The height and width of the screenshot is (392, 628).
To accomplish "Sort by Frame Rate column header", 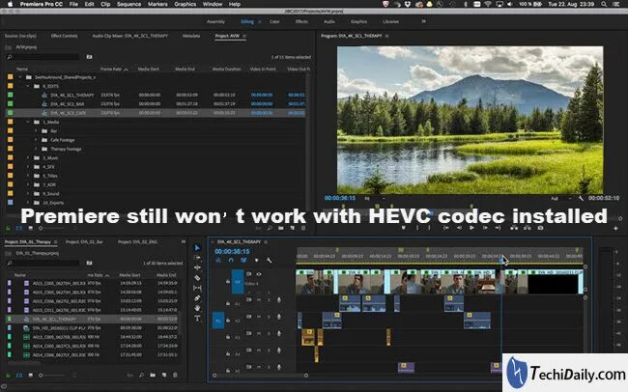I will click(113, 69).
